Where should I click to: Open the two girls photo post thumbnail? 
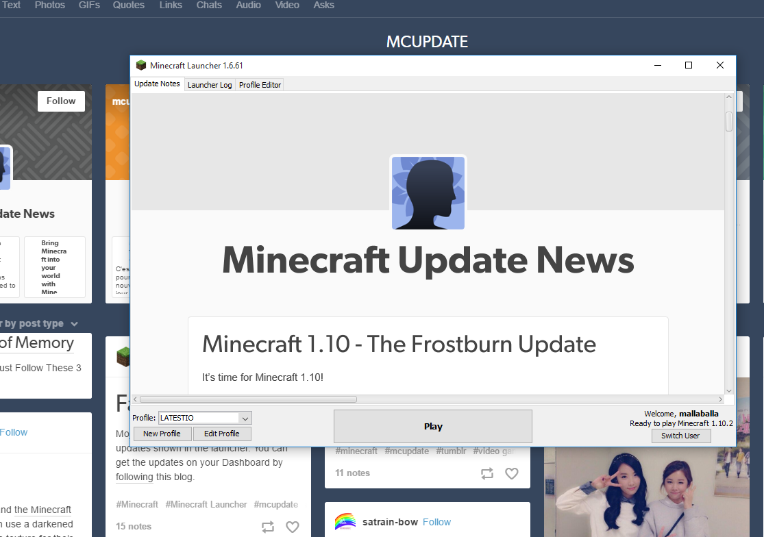(x=647, y=492)
